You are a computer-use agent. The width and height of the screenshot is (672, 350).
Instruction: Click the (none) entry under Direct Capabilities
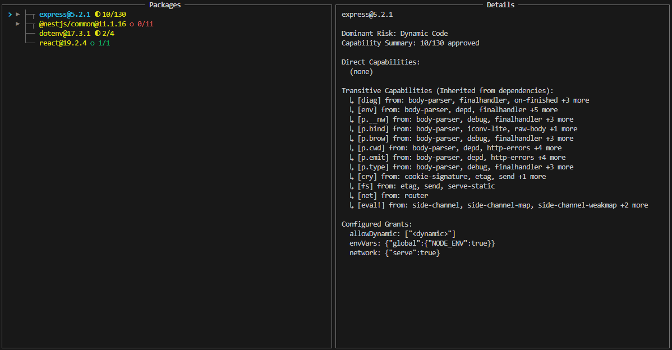(x=361, y=72)
